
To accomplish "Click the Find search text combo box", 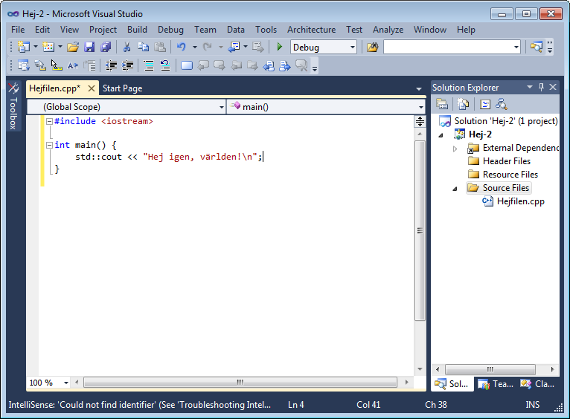I will tap(452, 47).
